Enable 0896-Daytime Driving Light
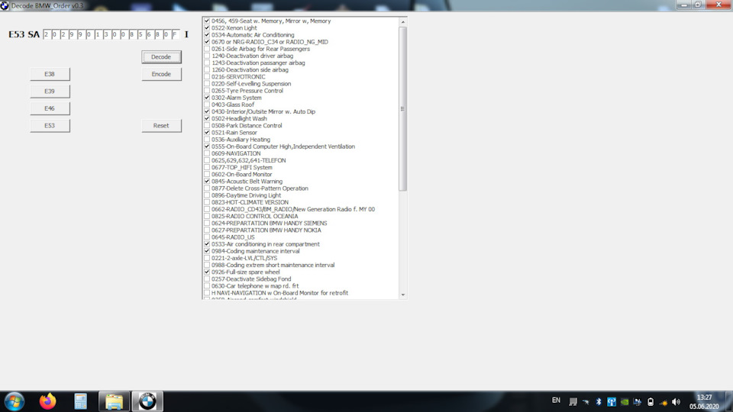 pos(207,195)
